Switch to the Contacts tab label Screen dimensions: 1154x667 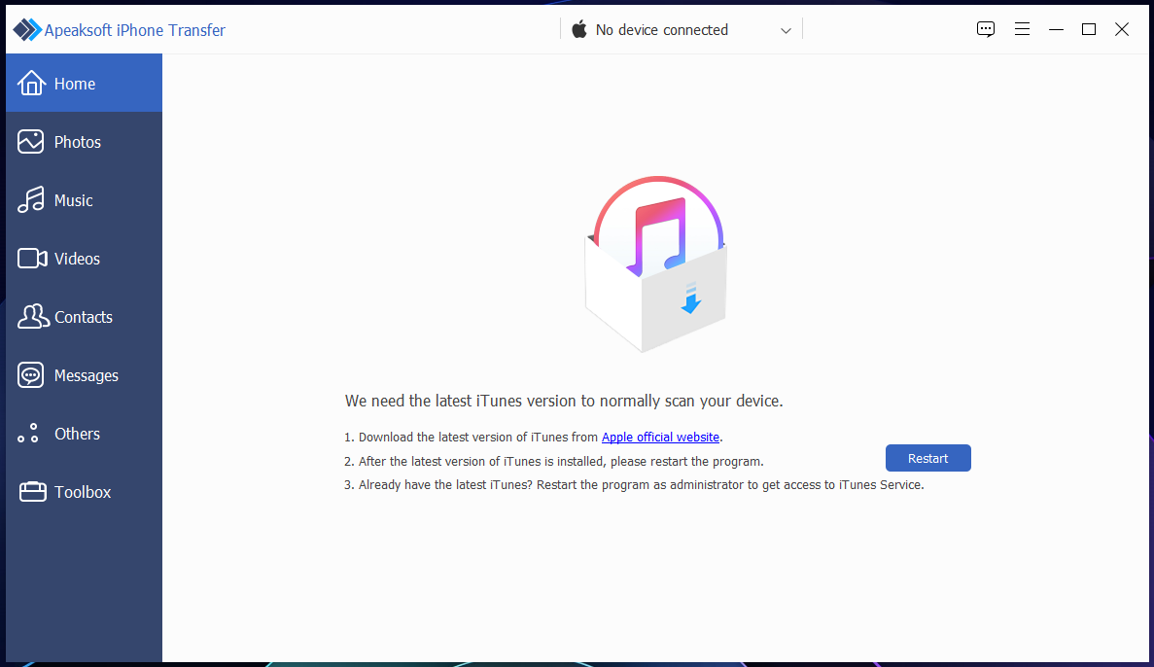coord(84,317)
